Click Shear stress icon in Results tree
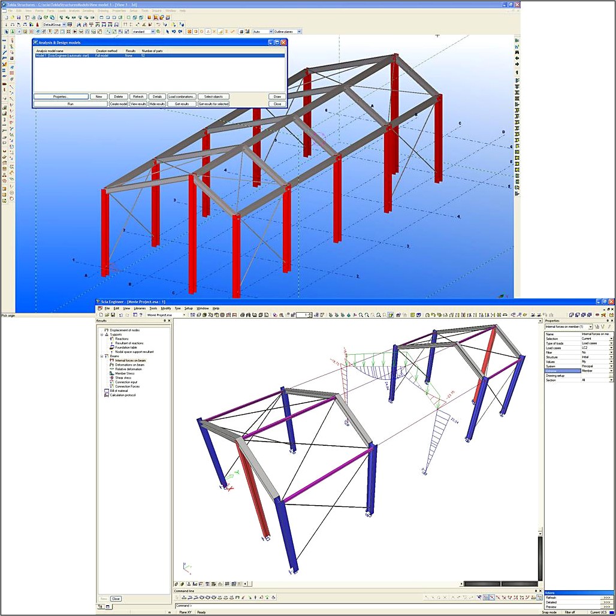 pos(112,378)
